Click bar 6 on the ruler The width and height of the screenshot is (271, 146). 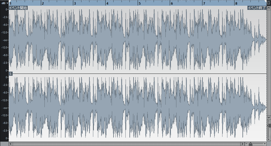(x=172, y=4)
